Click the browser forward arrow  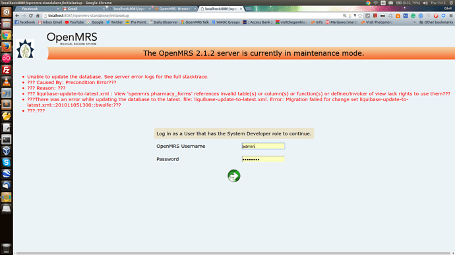24,16
